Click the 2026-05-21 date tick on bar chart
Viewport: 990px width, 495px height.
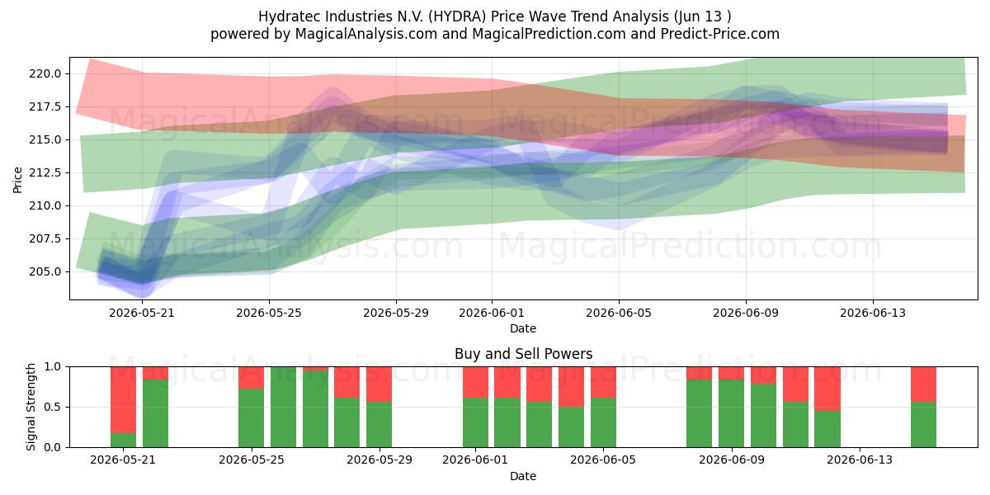pyautogui.click(x=123, y=460)
